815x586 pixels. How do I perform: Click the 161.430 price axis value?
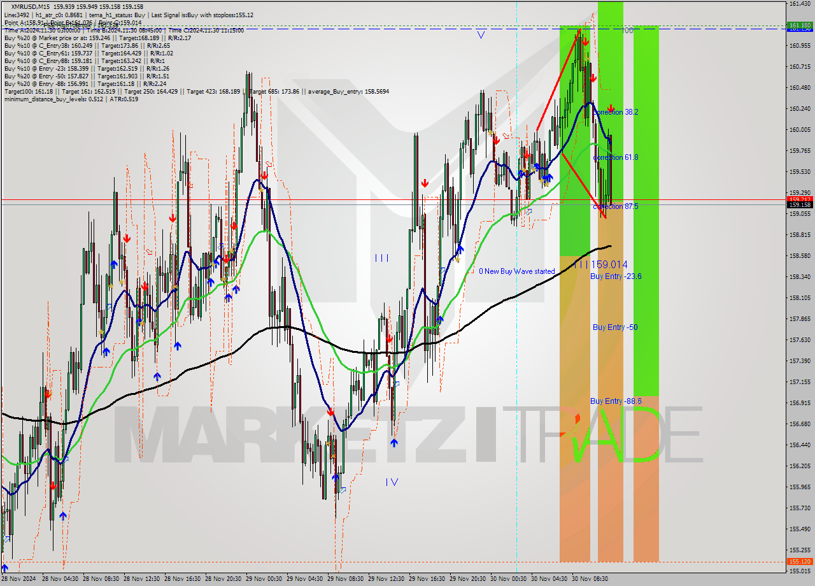coord(800,4)
